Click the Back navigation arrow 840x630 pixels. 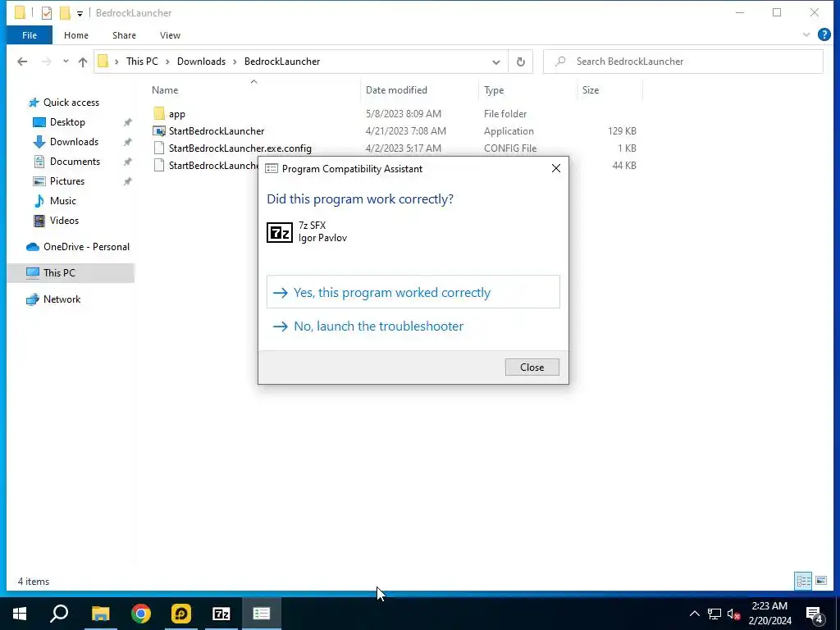[22, 62]
